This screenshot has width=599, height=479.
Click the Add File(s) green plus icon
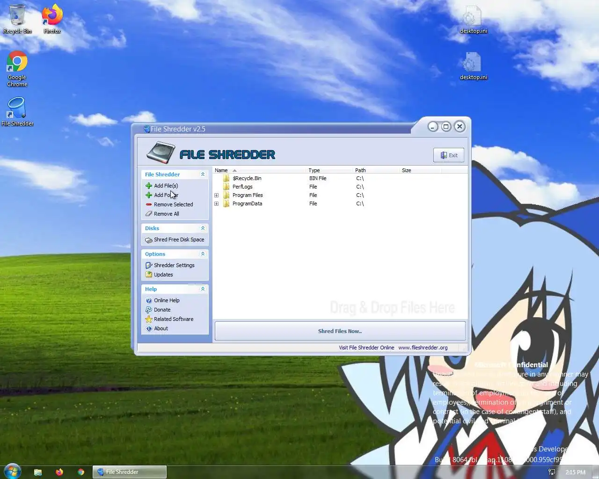tap(149, 186)
